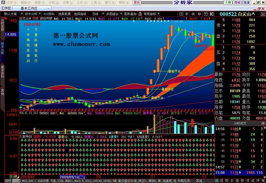This screenshot has height=183, width=266.
Task: Click the skip-to-end play icon in toolbar
Action: [x=212, y=14]
